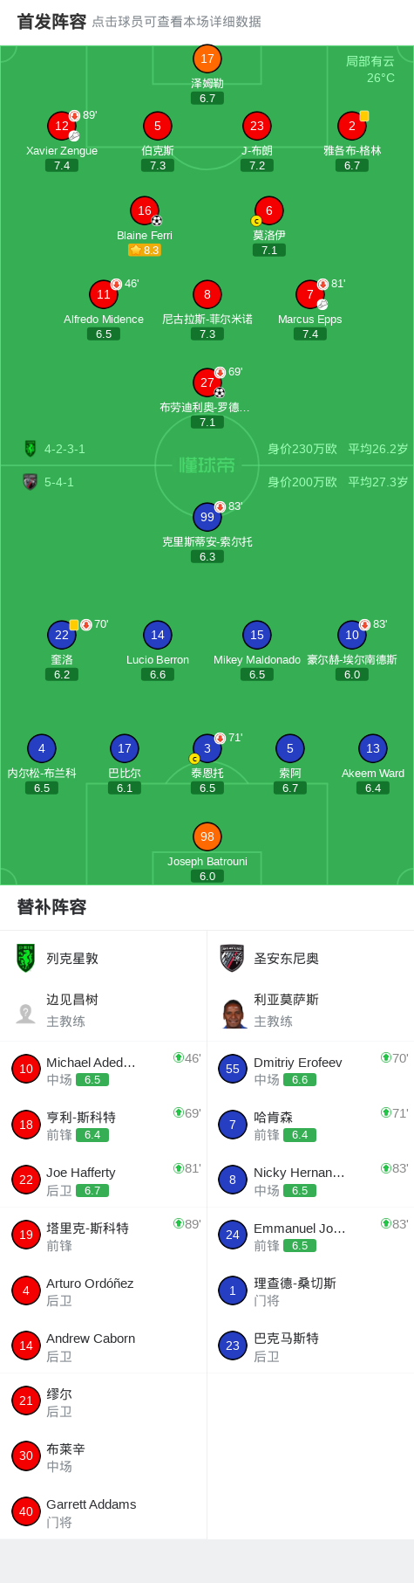Open Blaine Ferri 8.3 top rating badge
414x1583 pixels.
coord(145,250)
